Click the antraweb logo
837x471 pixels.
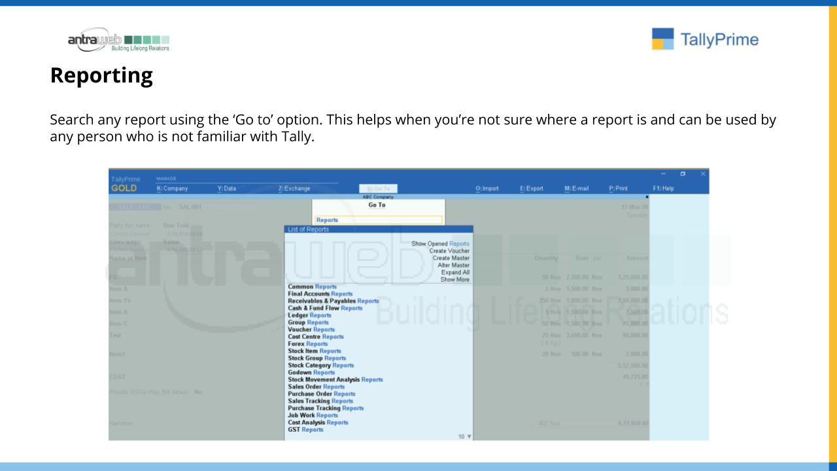click(118, 40)
